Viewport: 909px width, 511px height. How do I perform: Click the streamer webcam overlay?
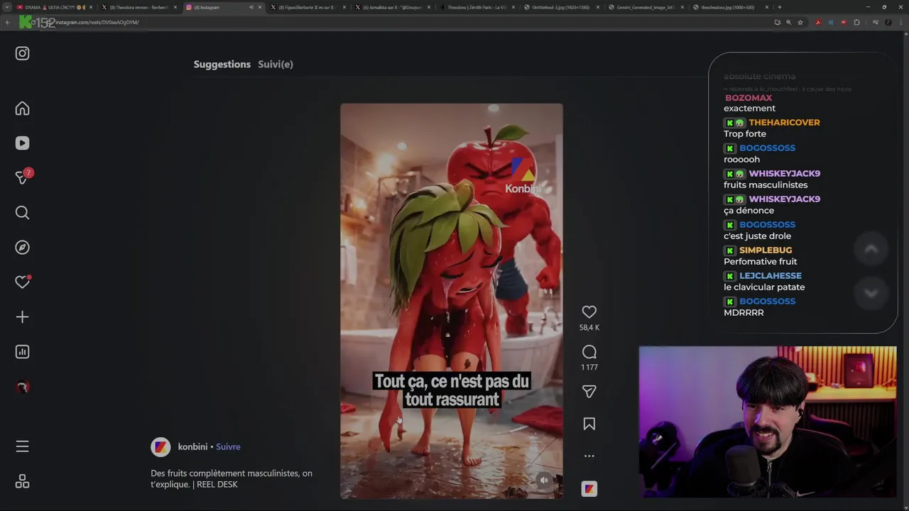768,422
